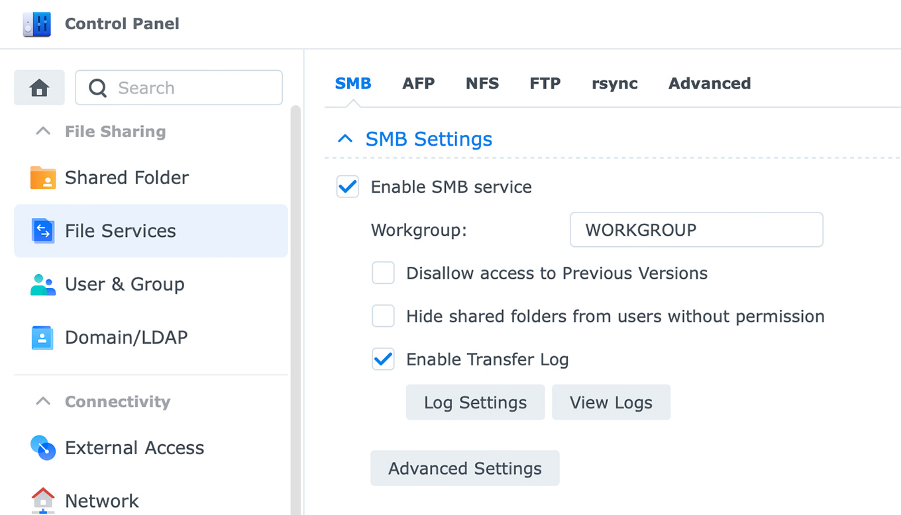The image size is (901, 515).
Task: Open Shared Folder via its folder icon
Action: point(43,177)
